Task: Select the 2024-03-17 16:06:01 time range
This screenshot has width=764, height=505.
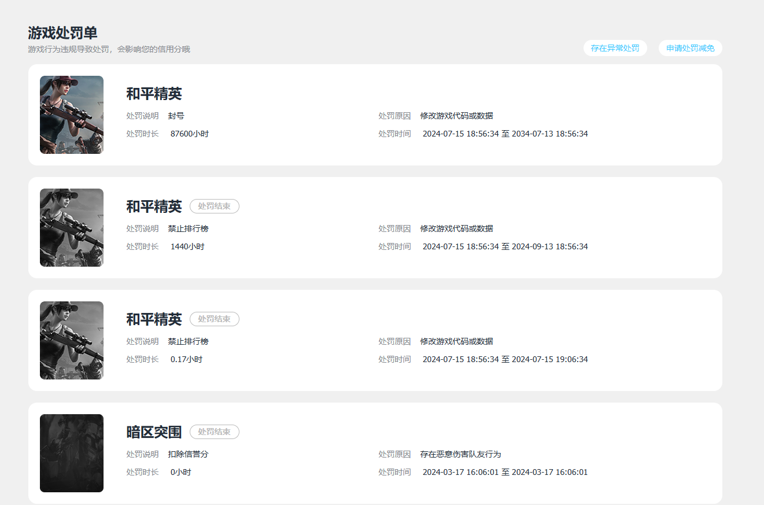Action: 505,472
